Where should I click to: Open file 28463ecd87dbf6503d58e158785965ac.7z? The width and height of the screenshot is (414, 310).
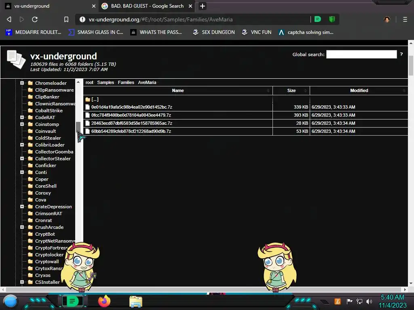(x=132, y=123)
